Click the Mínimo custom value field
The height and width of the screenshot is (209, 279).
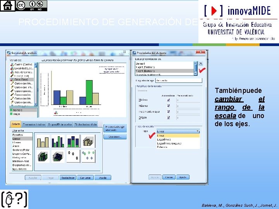point(188,100)
